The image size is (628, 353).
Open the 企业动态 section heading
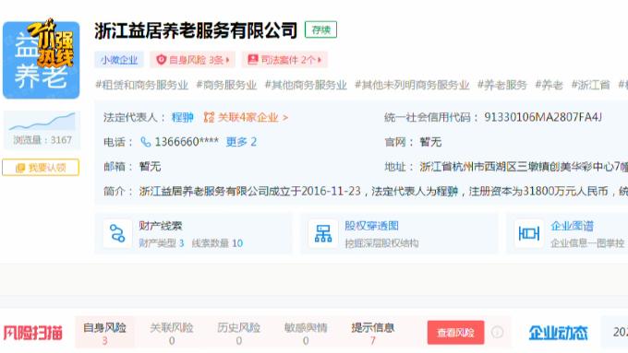click(558, 333)
